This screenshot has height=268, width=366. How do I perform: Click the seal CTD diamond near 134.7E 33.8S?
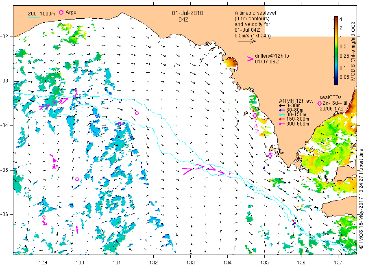point(255,115)
